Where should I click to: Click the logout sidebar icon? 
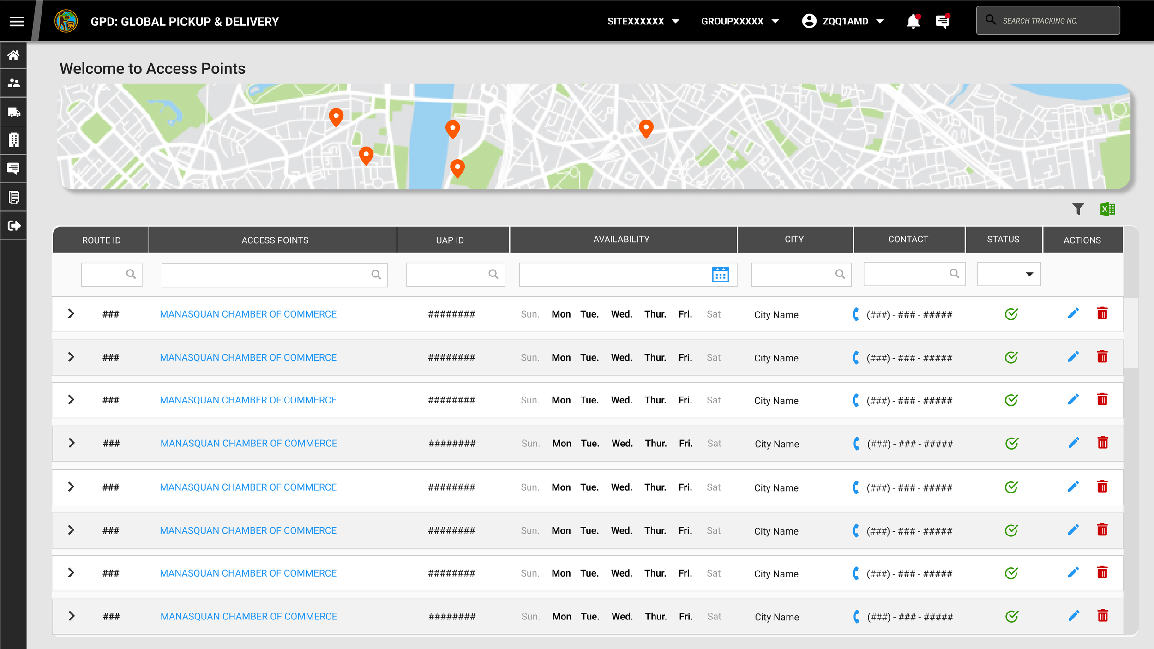[x=14, y=225]
